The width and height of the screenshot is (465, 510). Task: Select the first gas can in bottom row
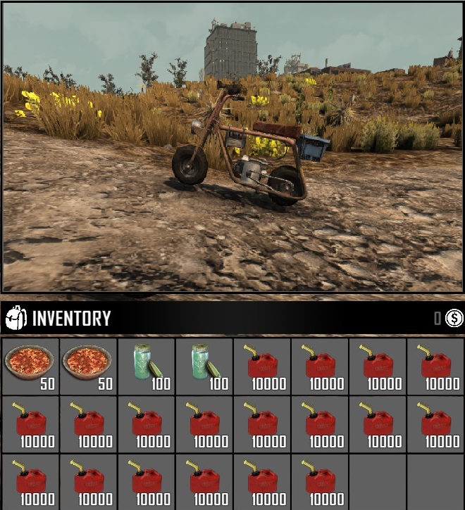coord(30,482)
